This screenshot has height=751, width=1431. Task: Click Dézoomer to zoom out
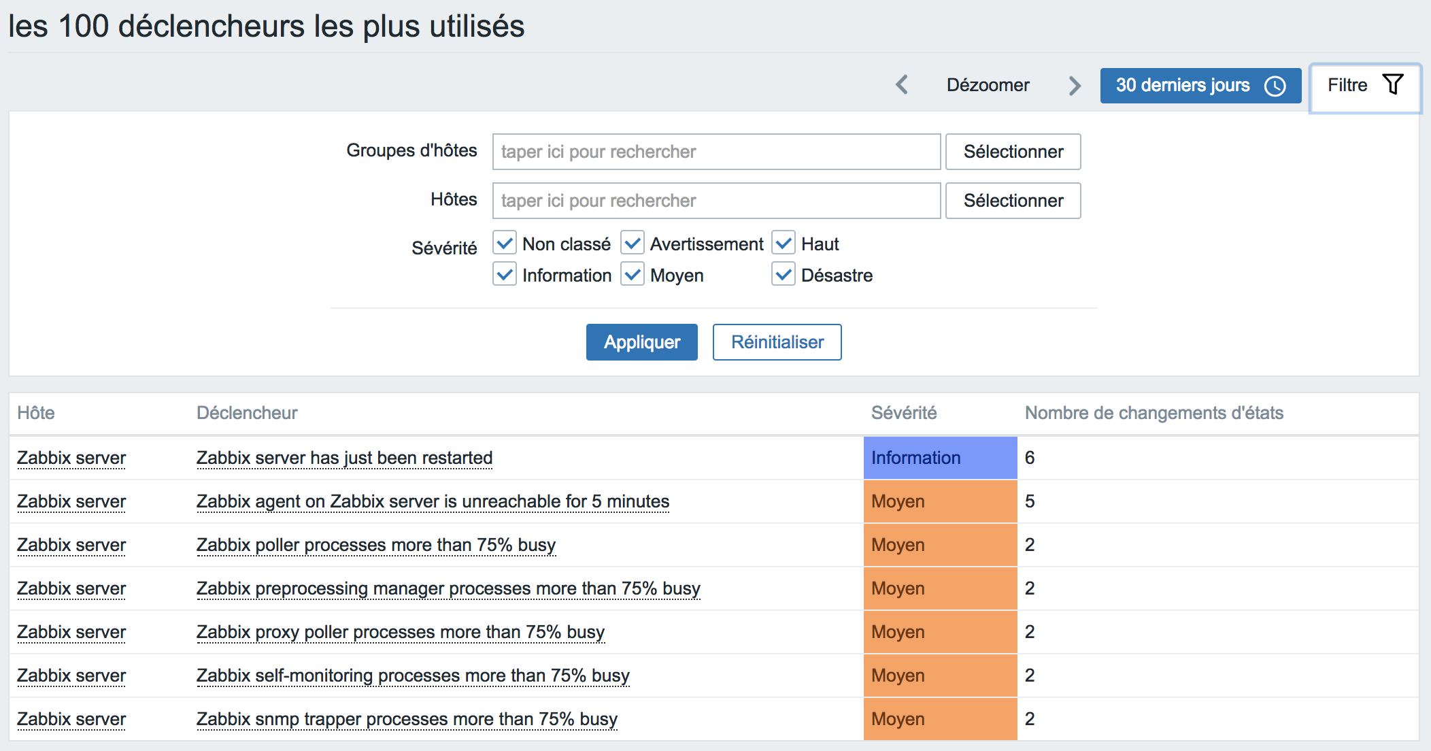(988, 85)
